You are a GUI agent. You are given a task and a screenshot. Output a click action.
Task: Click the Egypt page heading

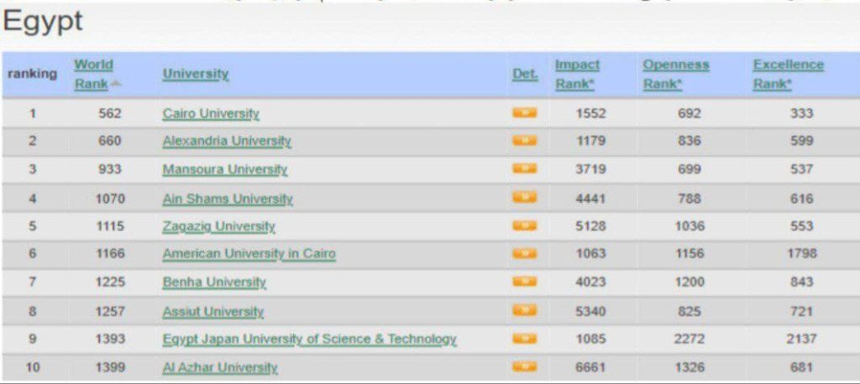pos(43,23)
